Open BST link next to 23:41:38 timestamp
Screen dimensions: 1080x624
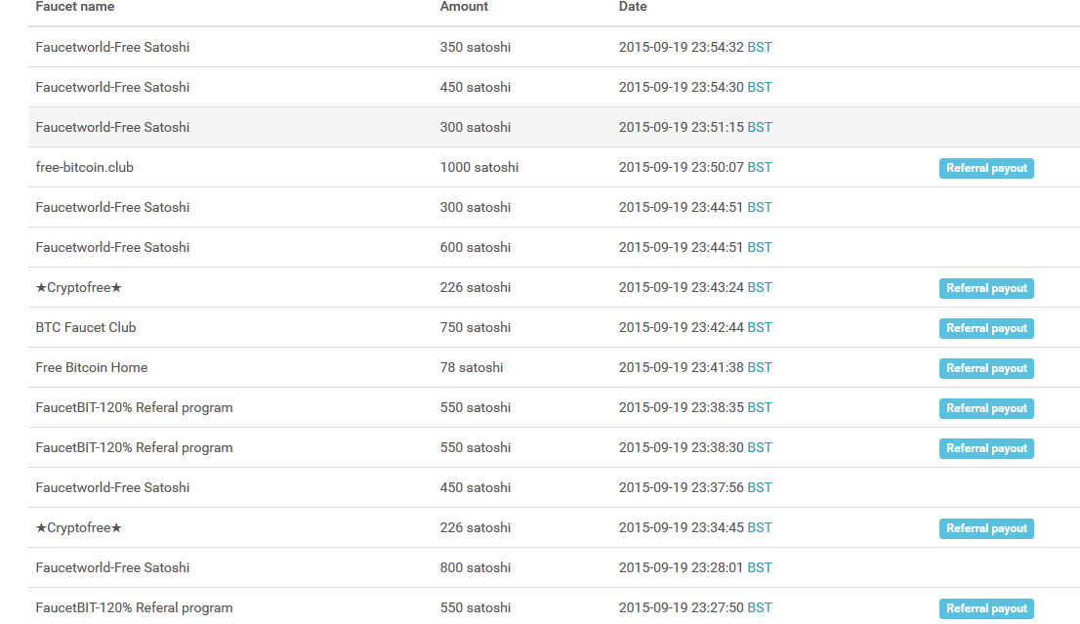pos(760,367)
